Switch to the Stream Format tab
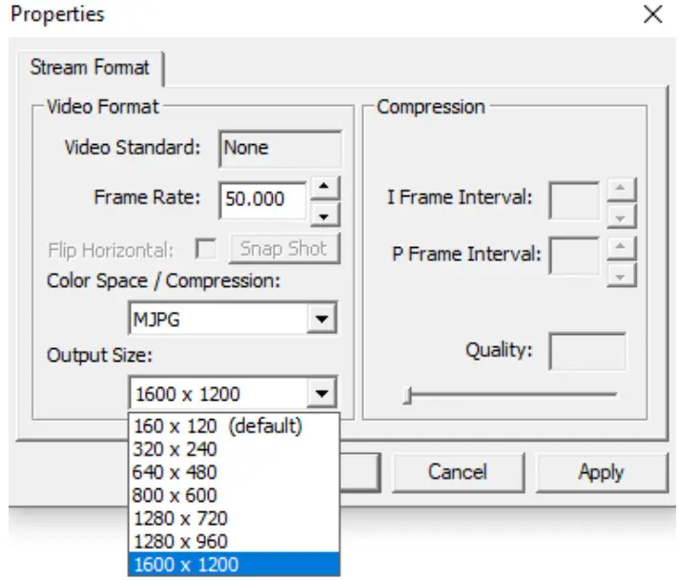Screen dimensions: 679x580 pos(90,68)
